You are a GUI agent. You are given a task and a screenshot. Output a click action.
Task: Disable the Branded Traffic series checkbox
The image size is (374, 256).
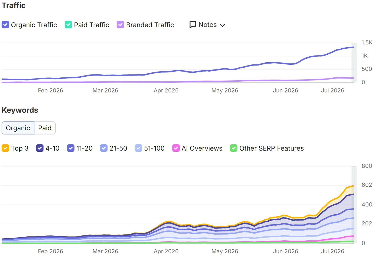121,25
